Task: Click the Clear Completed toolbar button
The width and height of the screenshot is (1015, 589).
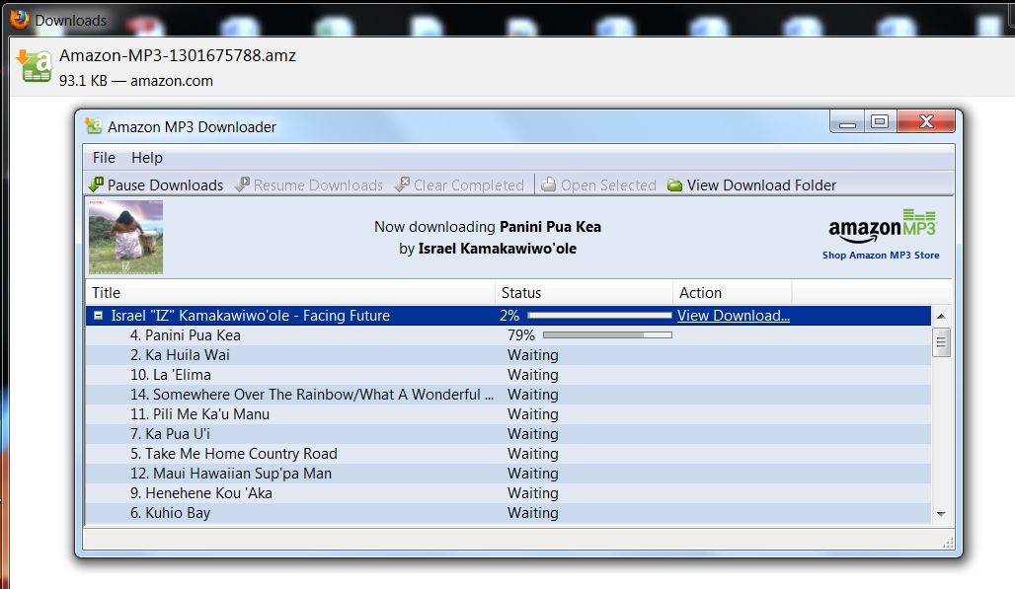Action: coord(459,184)
